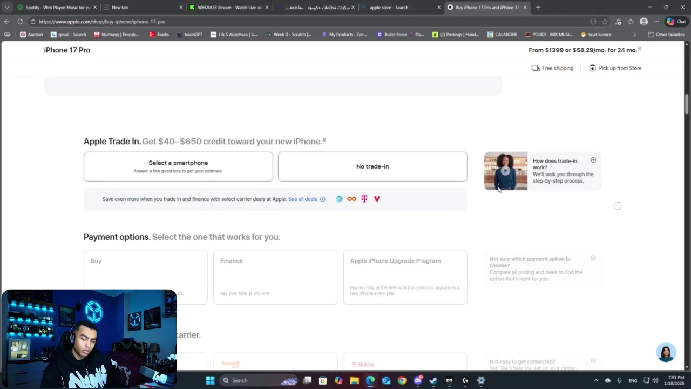
Task: Open the Windows Start menu
Action: 210,380
